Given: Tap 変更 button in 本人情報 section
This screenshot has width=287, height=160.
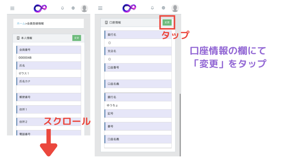Looking at the screenshot, I should click(x=76, y=38).
